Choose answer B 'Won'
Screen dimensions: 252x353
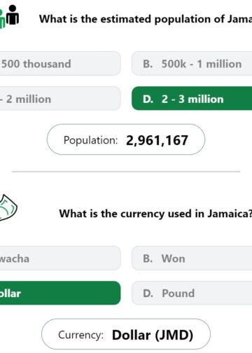tap(192, 258)
